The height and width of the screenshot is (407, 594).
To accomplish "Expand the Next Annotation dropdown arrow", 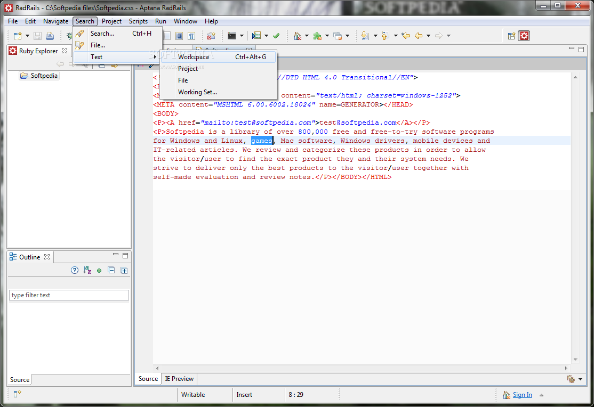I will point(375,36).
